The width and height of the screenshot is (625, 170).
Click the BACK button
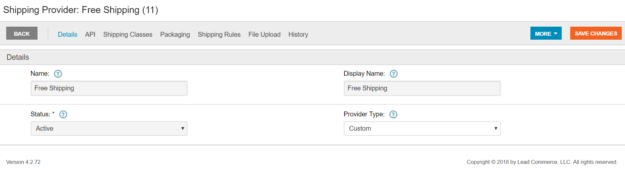click(22, 33)
